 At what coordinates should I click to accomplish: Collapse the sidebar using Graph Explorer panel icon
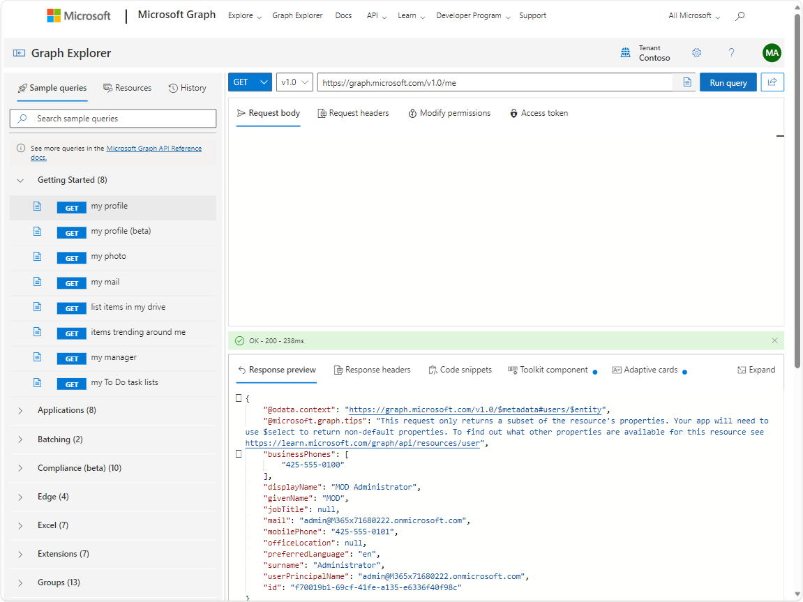(19, 53)
